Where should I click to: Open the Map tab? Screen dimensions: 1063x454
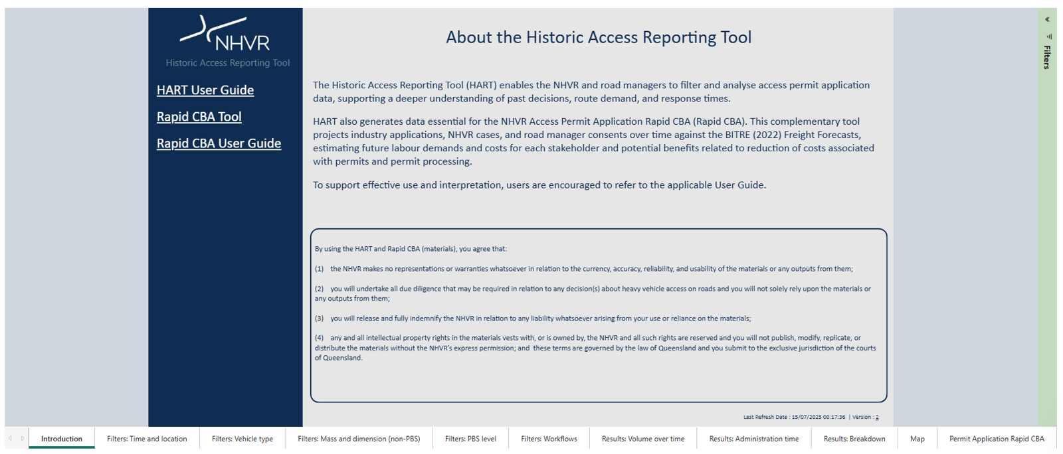click(918, 439)
